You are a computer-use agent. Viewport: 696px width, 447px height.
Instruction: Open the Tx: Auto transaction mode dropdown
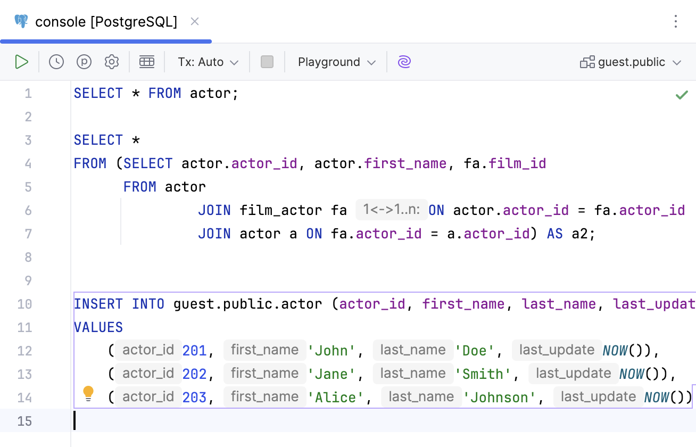[x=208, y=62]
